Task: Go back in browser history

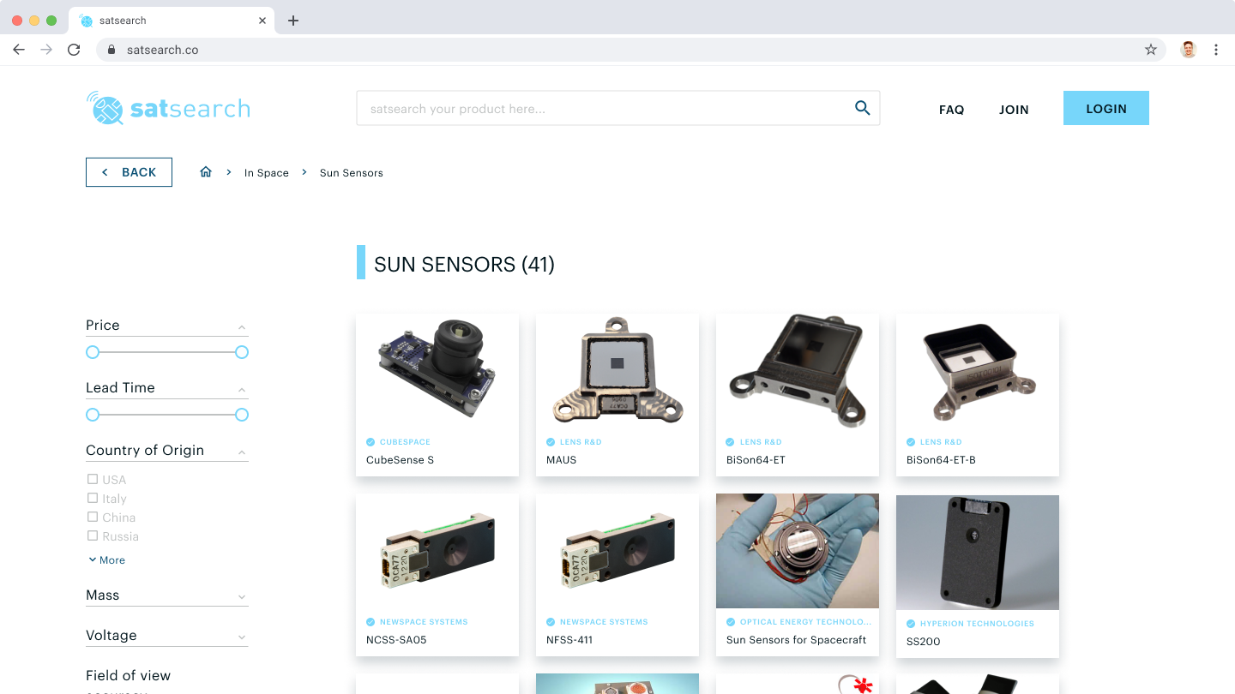Action: click(19, 50)
